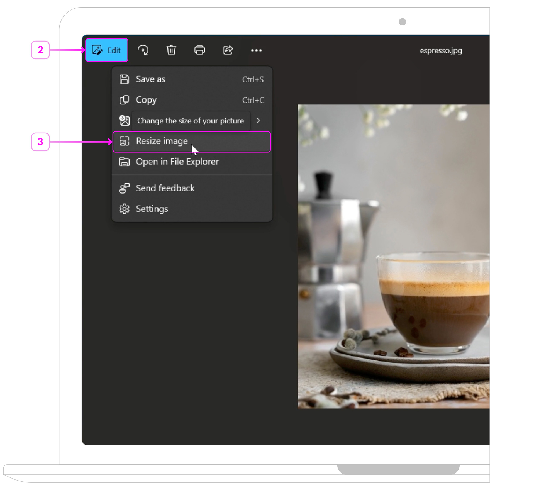Image resolution: width=534 pixels, height=490 pixels.
Task: Click the espresso.jpg file name
Action: coord(441,51)
